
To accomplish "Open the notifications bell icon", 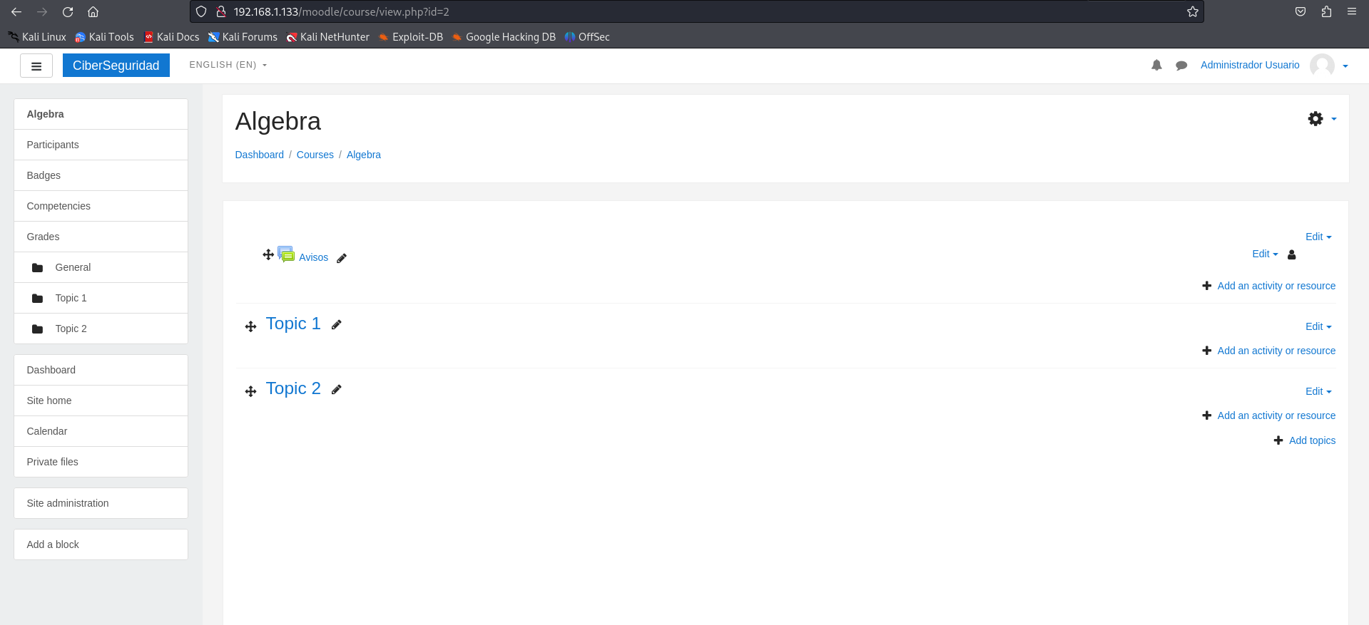I will coord(1156,65).
